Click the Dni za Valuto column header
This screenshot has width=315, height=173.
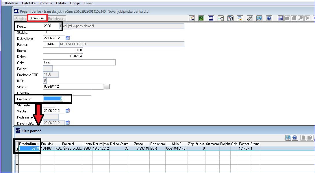pos(119,144)
